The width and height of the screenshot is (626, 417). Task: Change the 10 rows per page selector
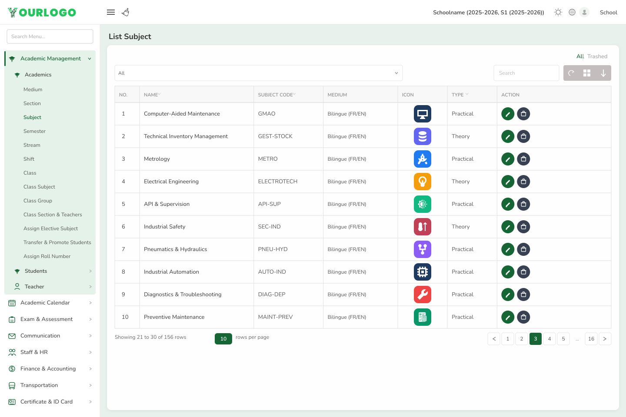pos(223,339)
